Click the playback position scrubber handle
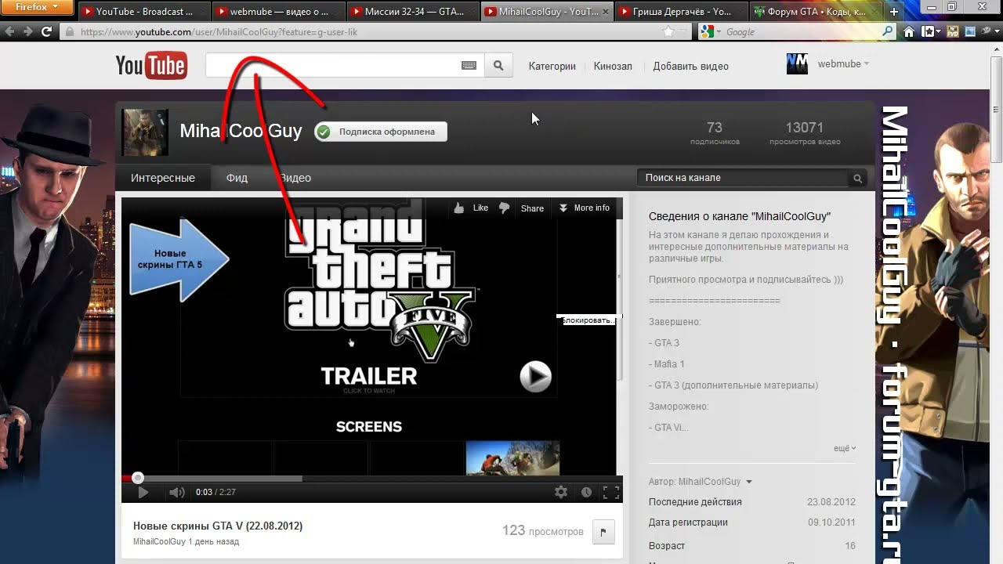 (138, 478)
